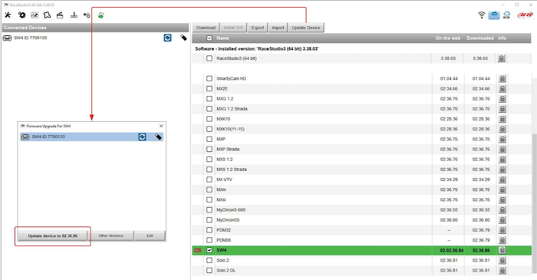Image resolution: width=537 pixels, height=280 pixels.
Task: Check the PDM08 checkbox
Action: point(209,240)
